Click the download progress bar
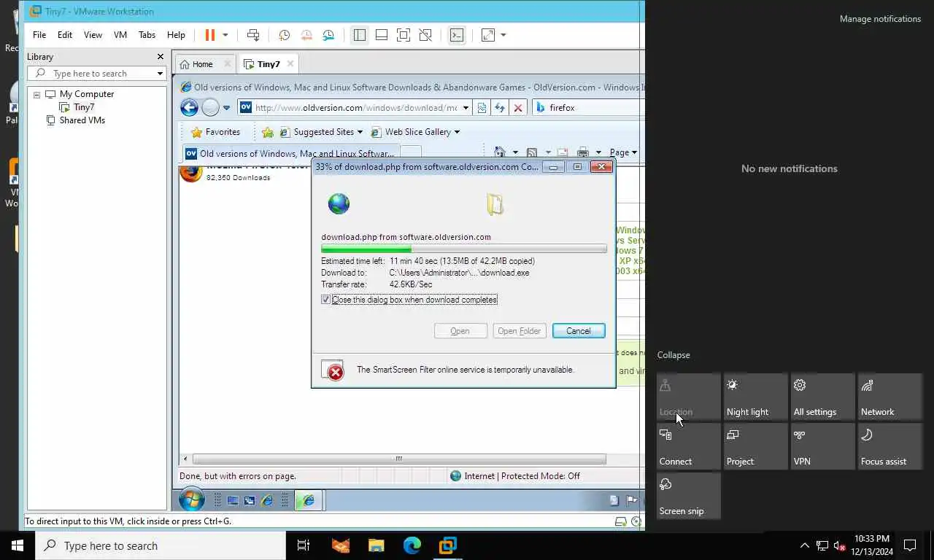The image size is (934, 560). 463,249
